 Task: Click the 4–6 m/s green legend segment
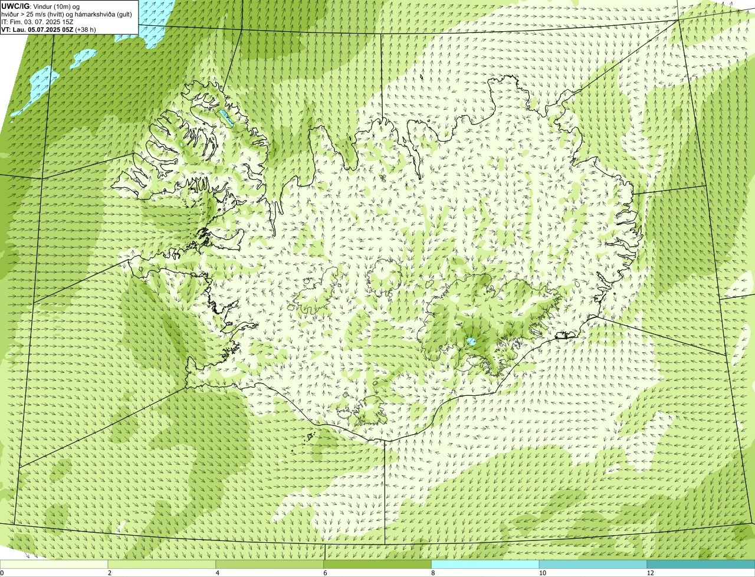(270, 565)
